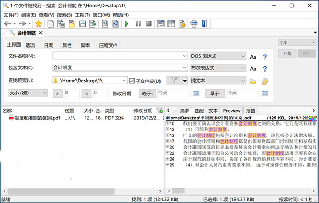Open the DOS 表达式 dropdown
This screenshot has height=203, width=319.
218,56
